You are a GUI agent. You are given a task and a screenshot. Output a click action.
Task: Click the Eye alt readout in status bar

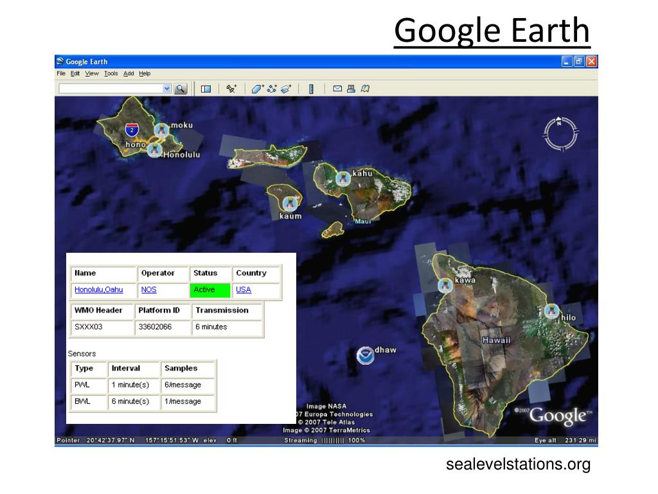pos(565,440)
